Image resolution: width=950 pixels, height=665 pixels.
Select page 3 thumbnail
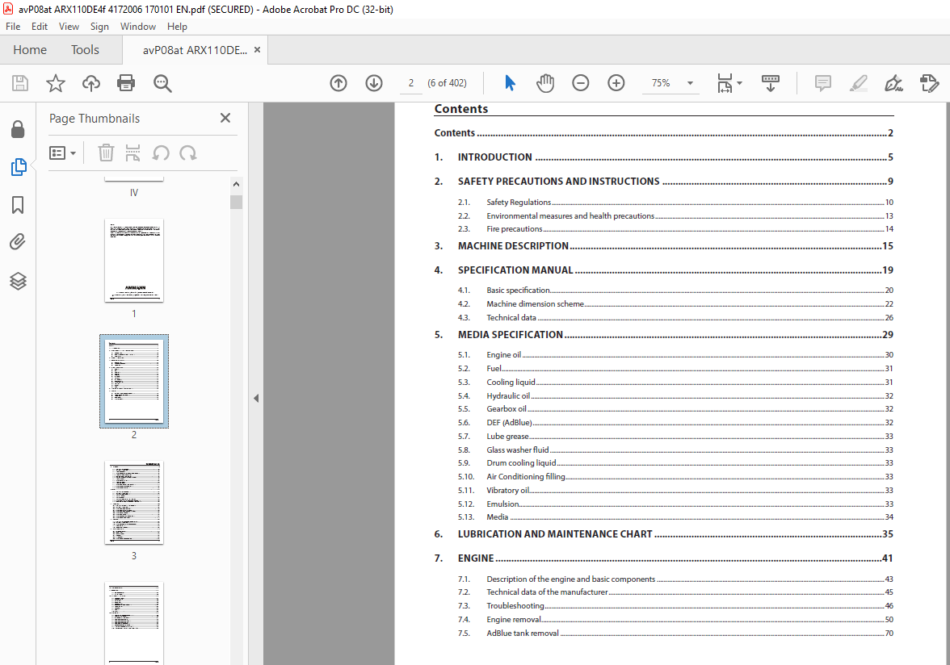134,502
